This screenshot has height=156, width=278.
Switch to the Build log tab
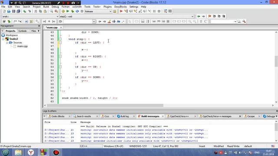pos(125,117)
